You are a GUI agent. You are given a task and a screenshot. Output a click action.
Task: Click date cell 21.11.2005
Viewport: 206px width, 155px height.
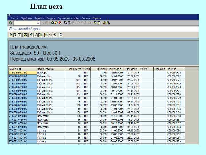[115, 94]
